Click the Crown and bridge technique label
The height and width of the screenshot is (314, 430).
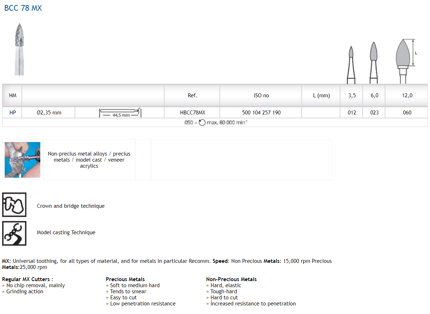pos(71,206)
